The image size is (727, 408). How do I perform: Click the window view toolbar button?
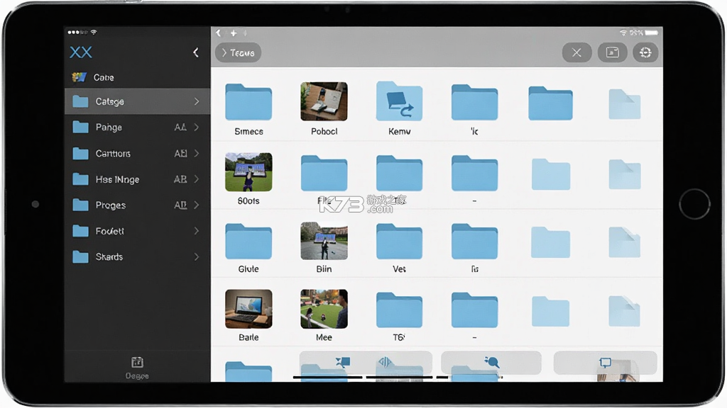coord(612,52)
